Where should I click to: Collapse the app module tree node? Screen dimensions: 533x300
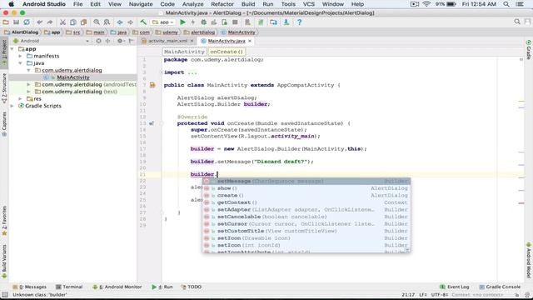pyautogui.click(x=12, y=49)
